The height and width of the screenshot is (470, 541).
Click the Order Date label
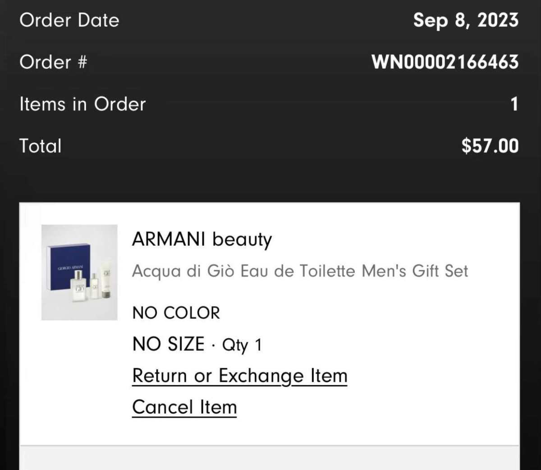[x=69, y=20]
